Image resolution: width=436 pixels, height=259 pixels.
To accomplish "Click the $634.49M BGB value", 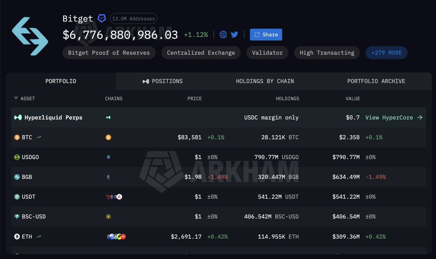I will pos(346,177).
